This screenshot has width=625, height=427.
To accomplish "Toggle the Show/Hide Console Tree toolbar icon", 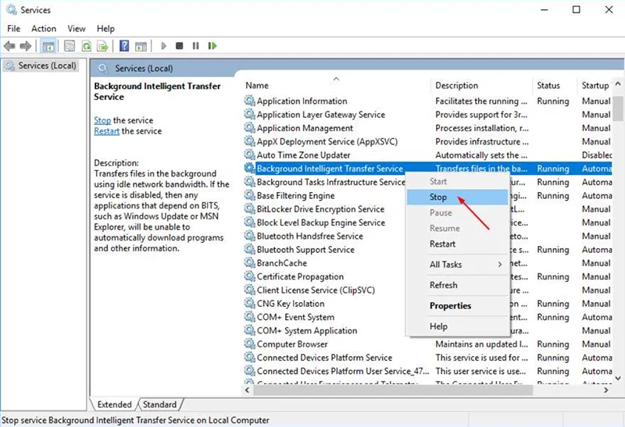I will pyautogui.click(x=48, y=46).
